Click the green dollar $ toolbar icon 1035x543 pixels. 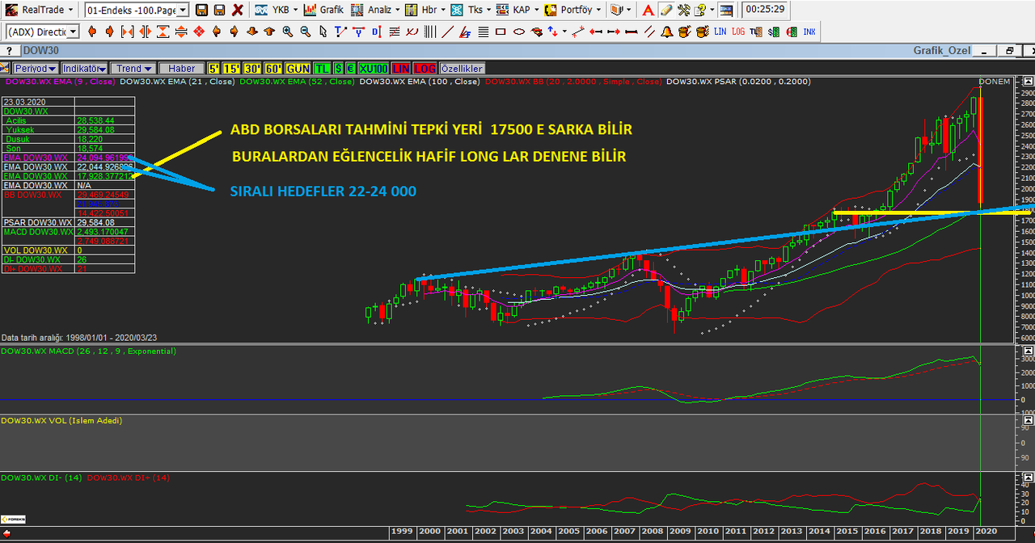[773, 32]
